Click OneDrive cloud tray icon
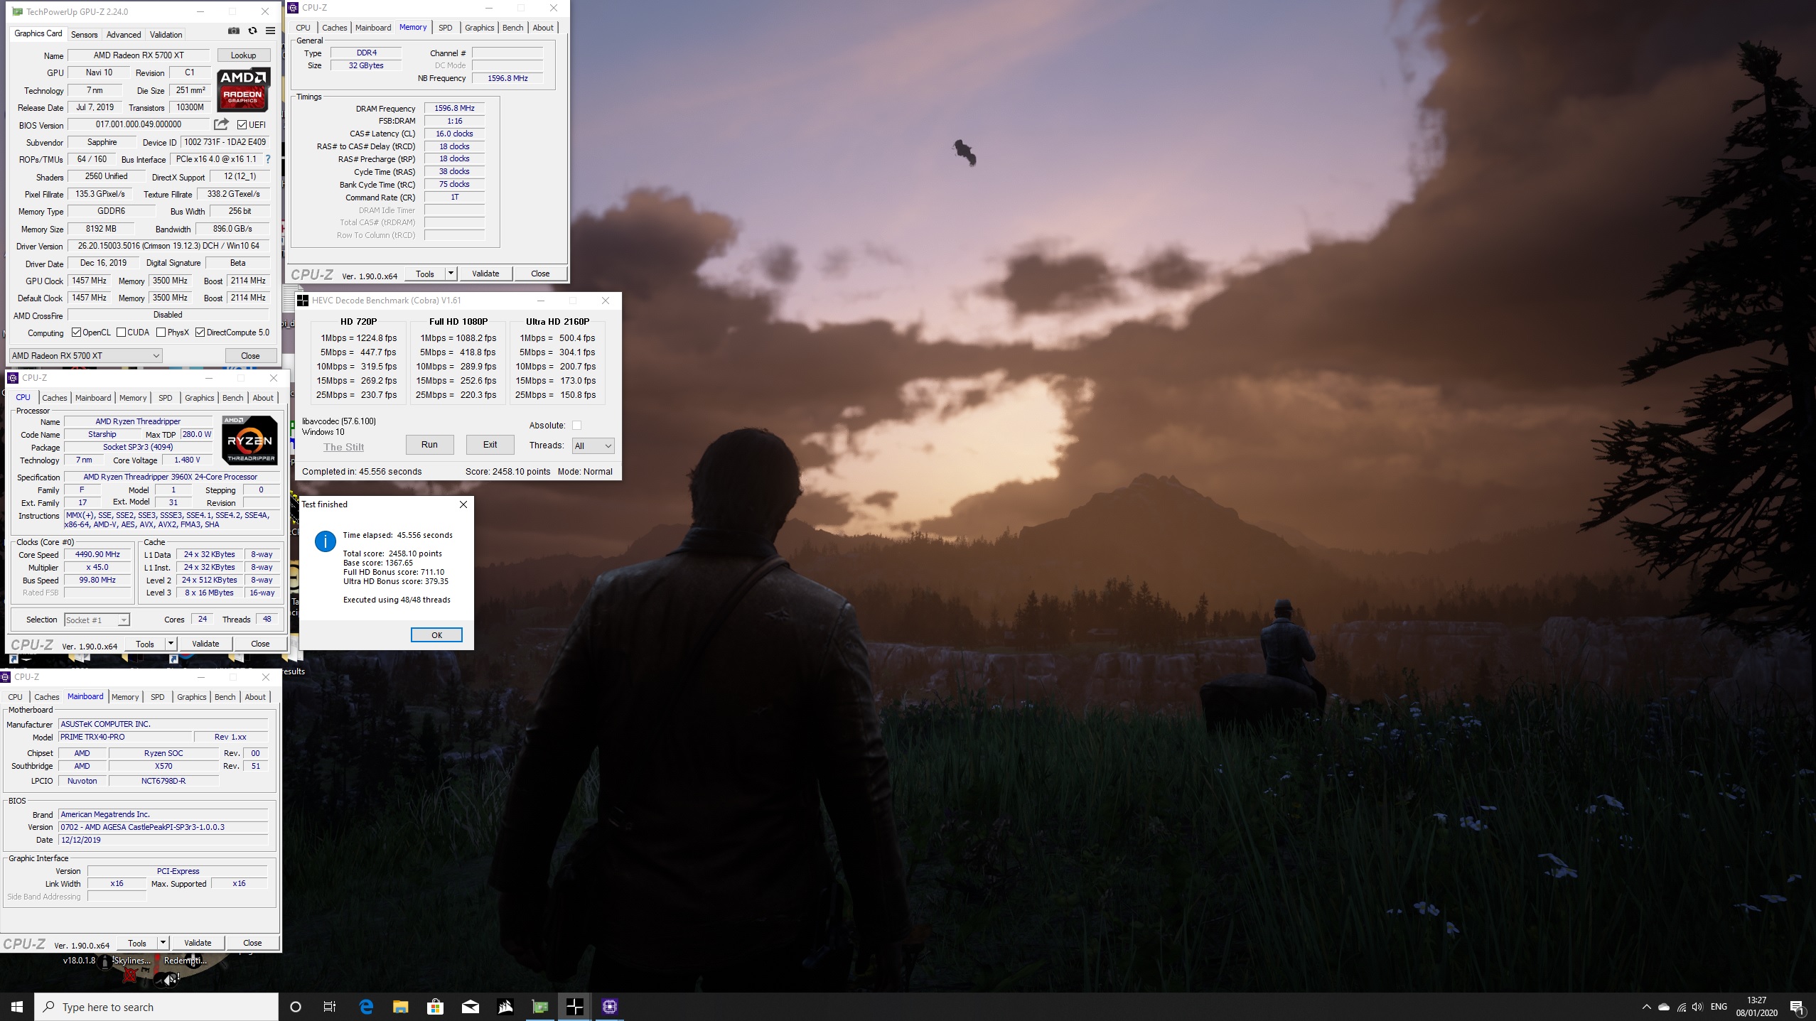 [x=1664, y=1007]
